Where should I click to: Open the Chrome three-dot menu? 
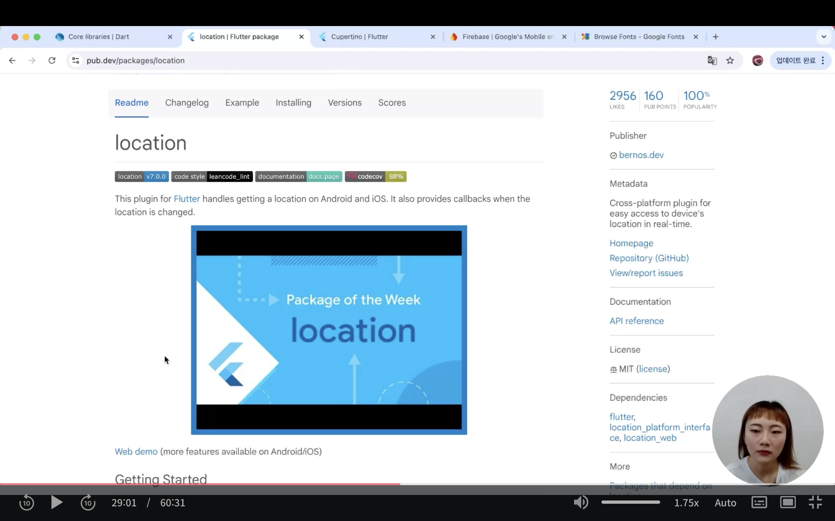point(823,61)
